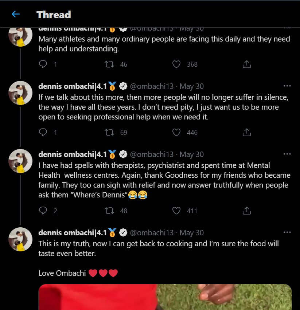This screenshot has width=300, height=310.
Task: Reply to the 'suffer in silence' tweet
Action: 43,132
